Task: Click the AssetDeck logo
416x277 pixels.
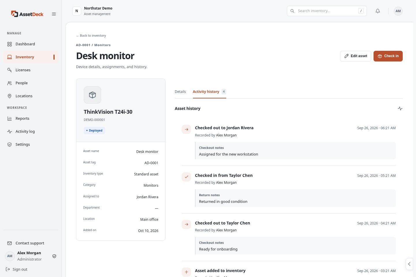Action: (x=27, y=14)
